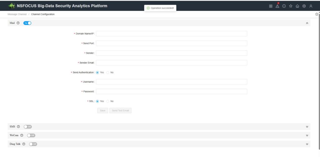Image resolution: width=320 pixels, height=157 pixels.
Task: Open favorites star icon in top bar
Action: tap(291, 6)
